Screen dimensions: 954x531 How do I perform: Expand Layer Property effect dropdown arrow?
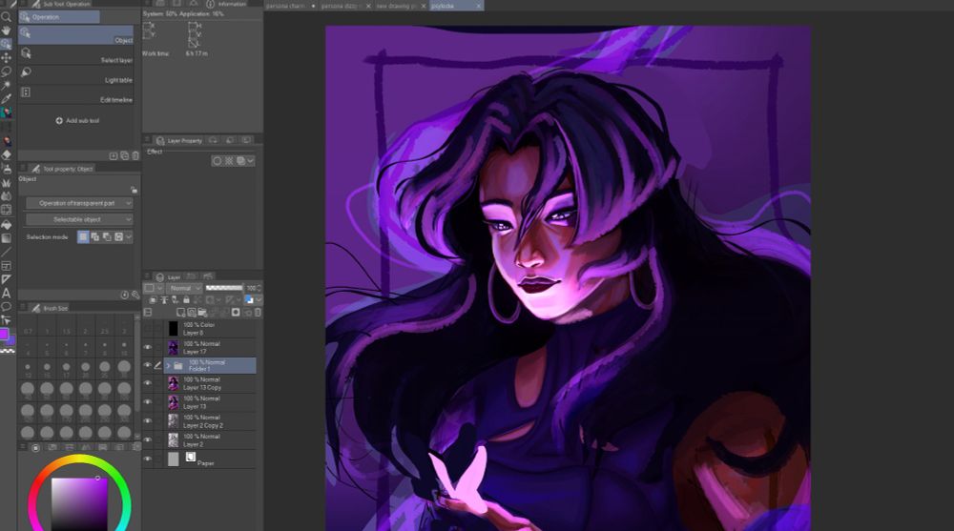tap(250, 160)
